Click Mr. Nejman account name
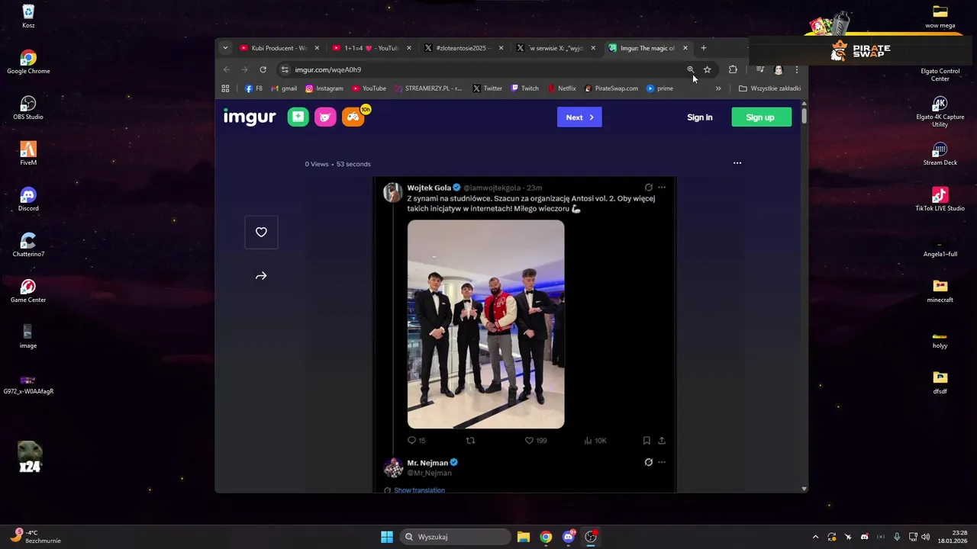This screenshot has width=977, height=549. click(x=427, y=463)
